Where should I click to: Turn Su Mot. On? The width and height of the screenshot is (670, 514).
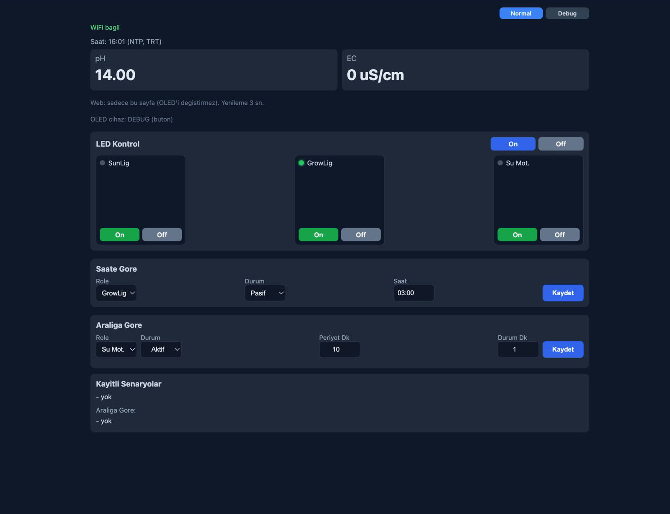517,235
